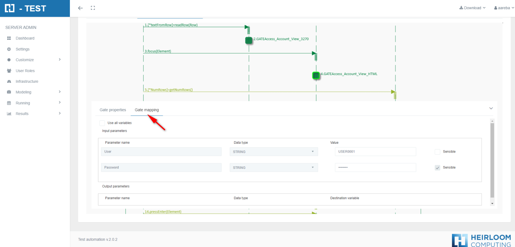Toggle fullscreen view icon
The width and height of the screenshot is (515, 247).
point(93,8)
